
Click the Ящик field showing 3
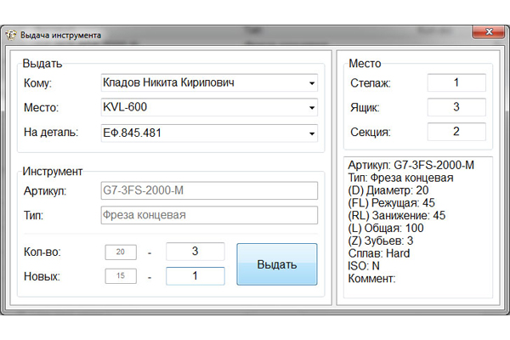click(x=456, y=107)
